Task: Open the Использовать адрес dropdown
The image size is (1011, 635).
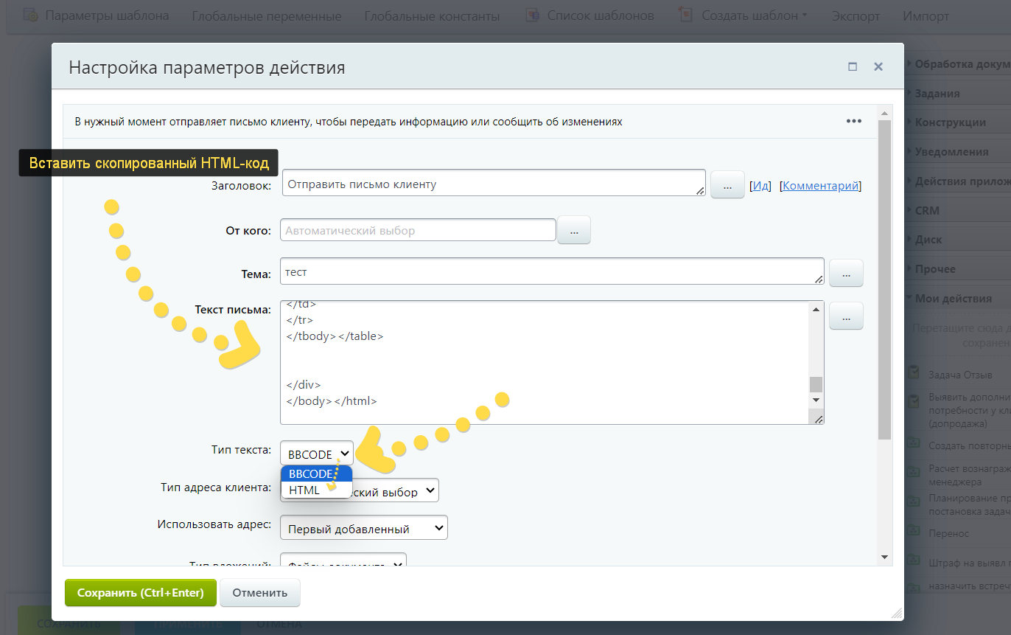Action: (364, 528)
